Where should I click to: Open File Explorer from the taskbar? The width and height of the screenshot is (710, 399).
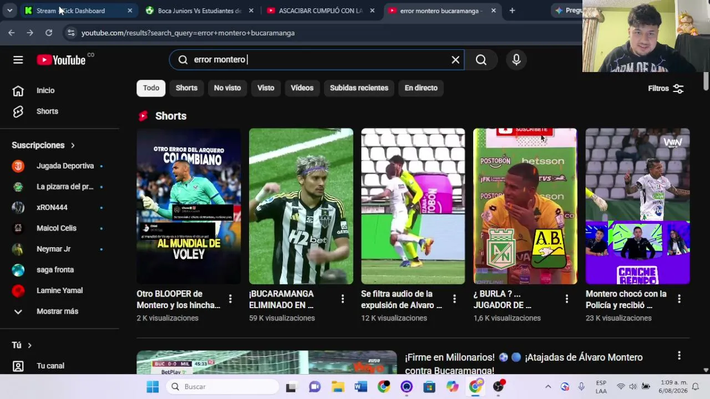click(338, 387)
